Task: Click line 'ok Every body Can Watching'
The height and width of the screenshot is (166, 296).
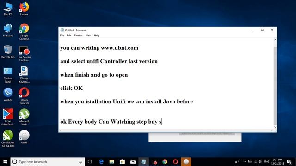Action: 111,122
